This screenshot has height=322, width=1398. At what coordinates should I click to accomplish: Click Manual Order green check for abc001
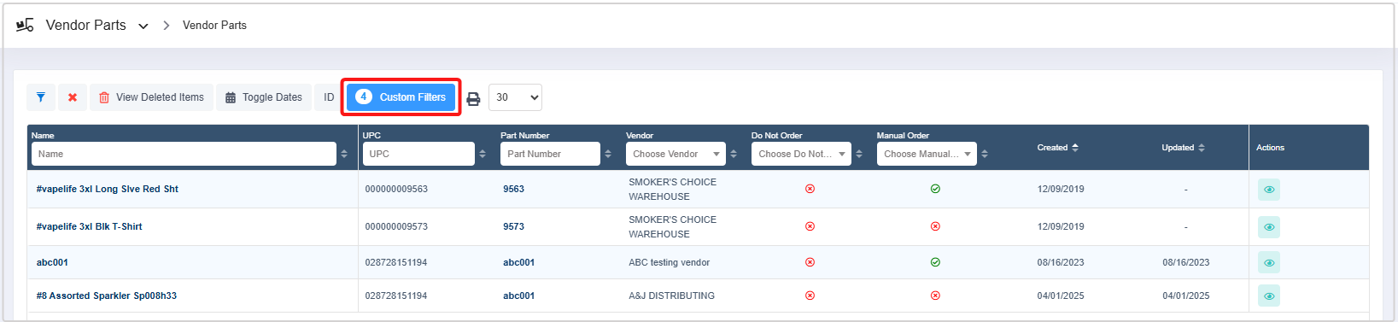pyautogui.click(x=935, y=262)
